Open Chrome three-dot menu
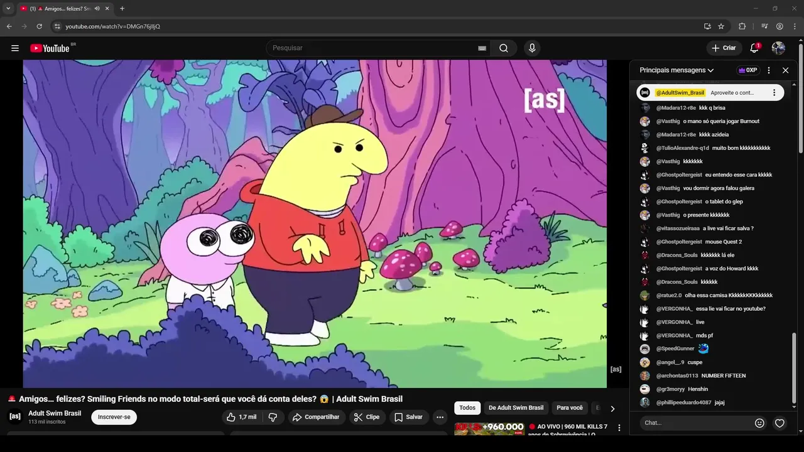This screenshot has height=452, width=804. click(795, 26)
